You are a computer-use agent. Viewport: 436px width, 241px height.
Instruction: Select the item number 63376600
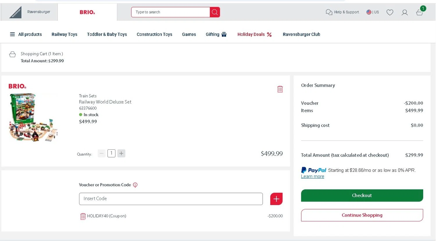tap(88, 108)
